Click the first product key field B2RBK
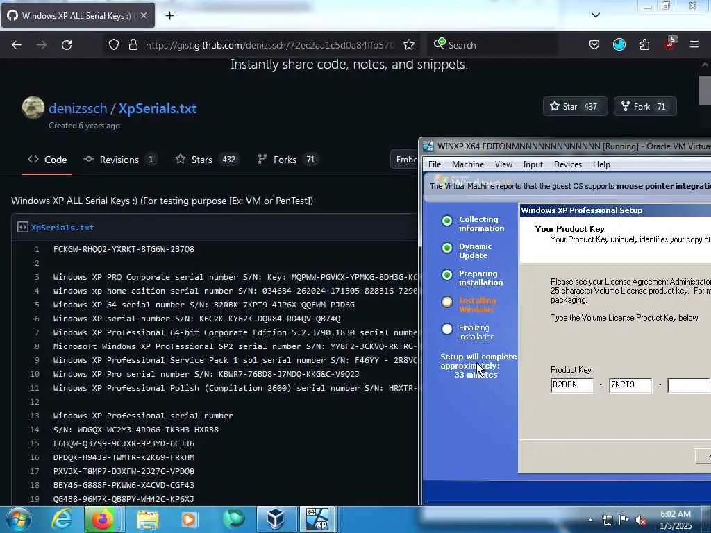This screenshot has height=533, width=711. tap(572, 385)
